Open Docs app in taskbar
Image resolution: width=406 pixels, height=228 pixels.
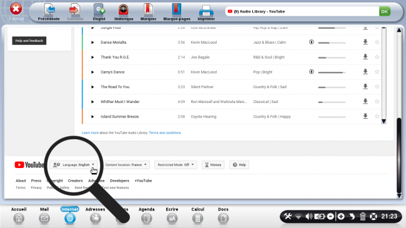(x=223, y=216)
